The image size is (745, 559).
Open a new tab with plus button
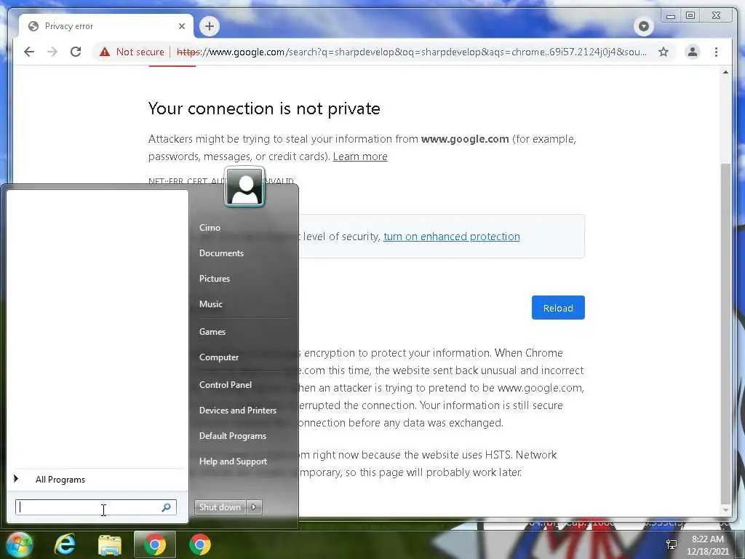(210, 26)
